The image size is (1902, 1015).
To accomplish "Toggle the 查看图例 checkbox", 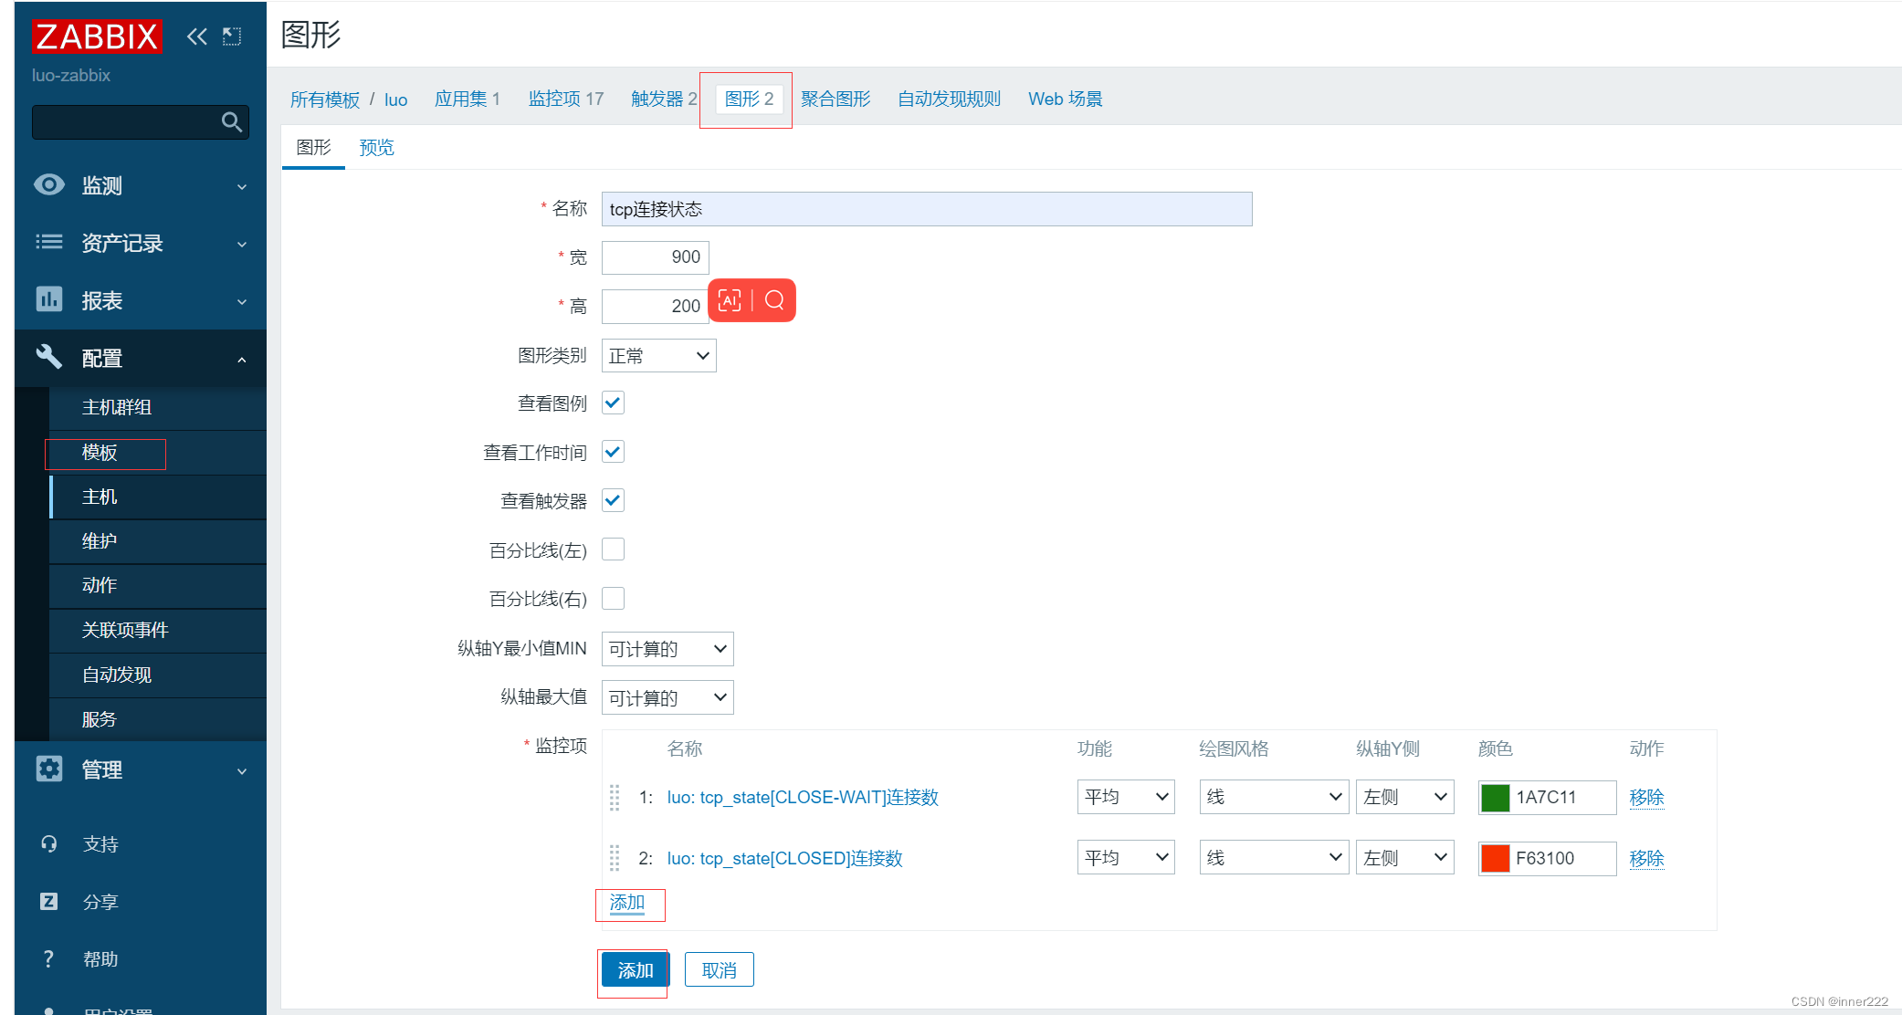I will 613,403.
